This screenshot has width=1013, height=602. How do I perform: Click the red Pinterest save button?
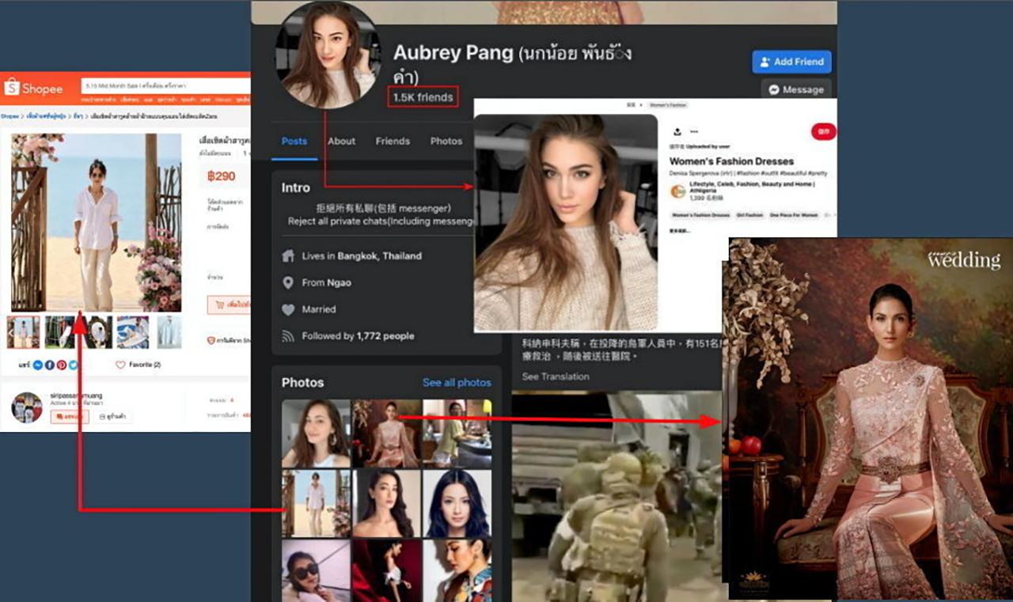[824, 132]
